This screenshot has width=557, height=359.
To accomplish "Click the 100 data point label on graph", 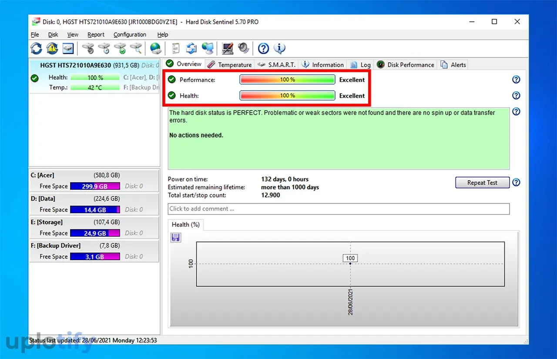I will point(350,258).
